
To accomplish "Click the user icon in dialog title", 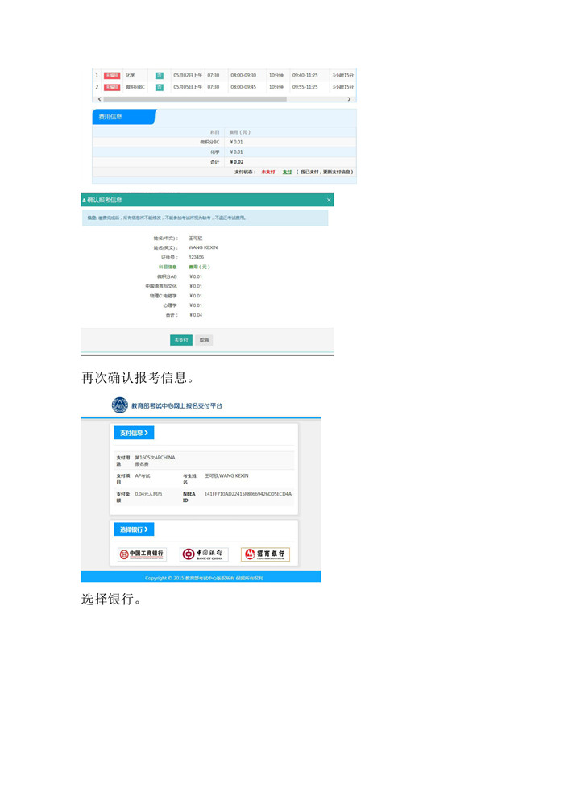I will click(x=84, y=199).
